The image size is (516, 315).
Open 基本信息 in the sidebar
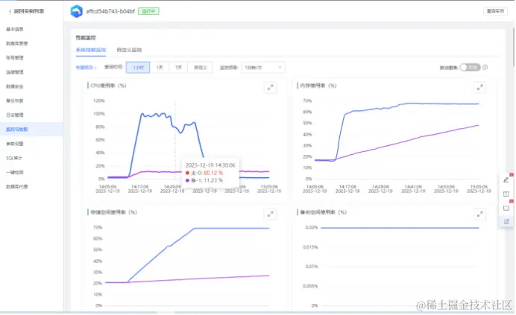pos(15,29)
